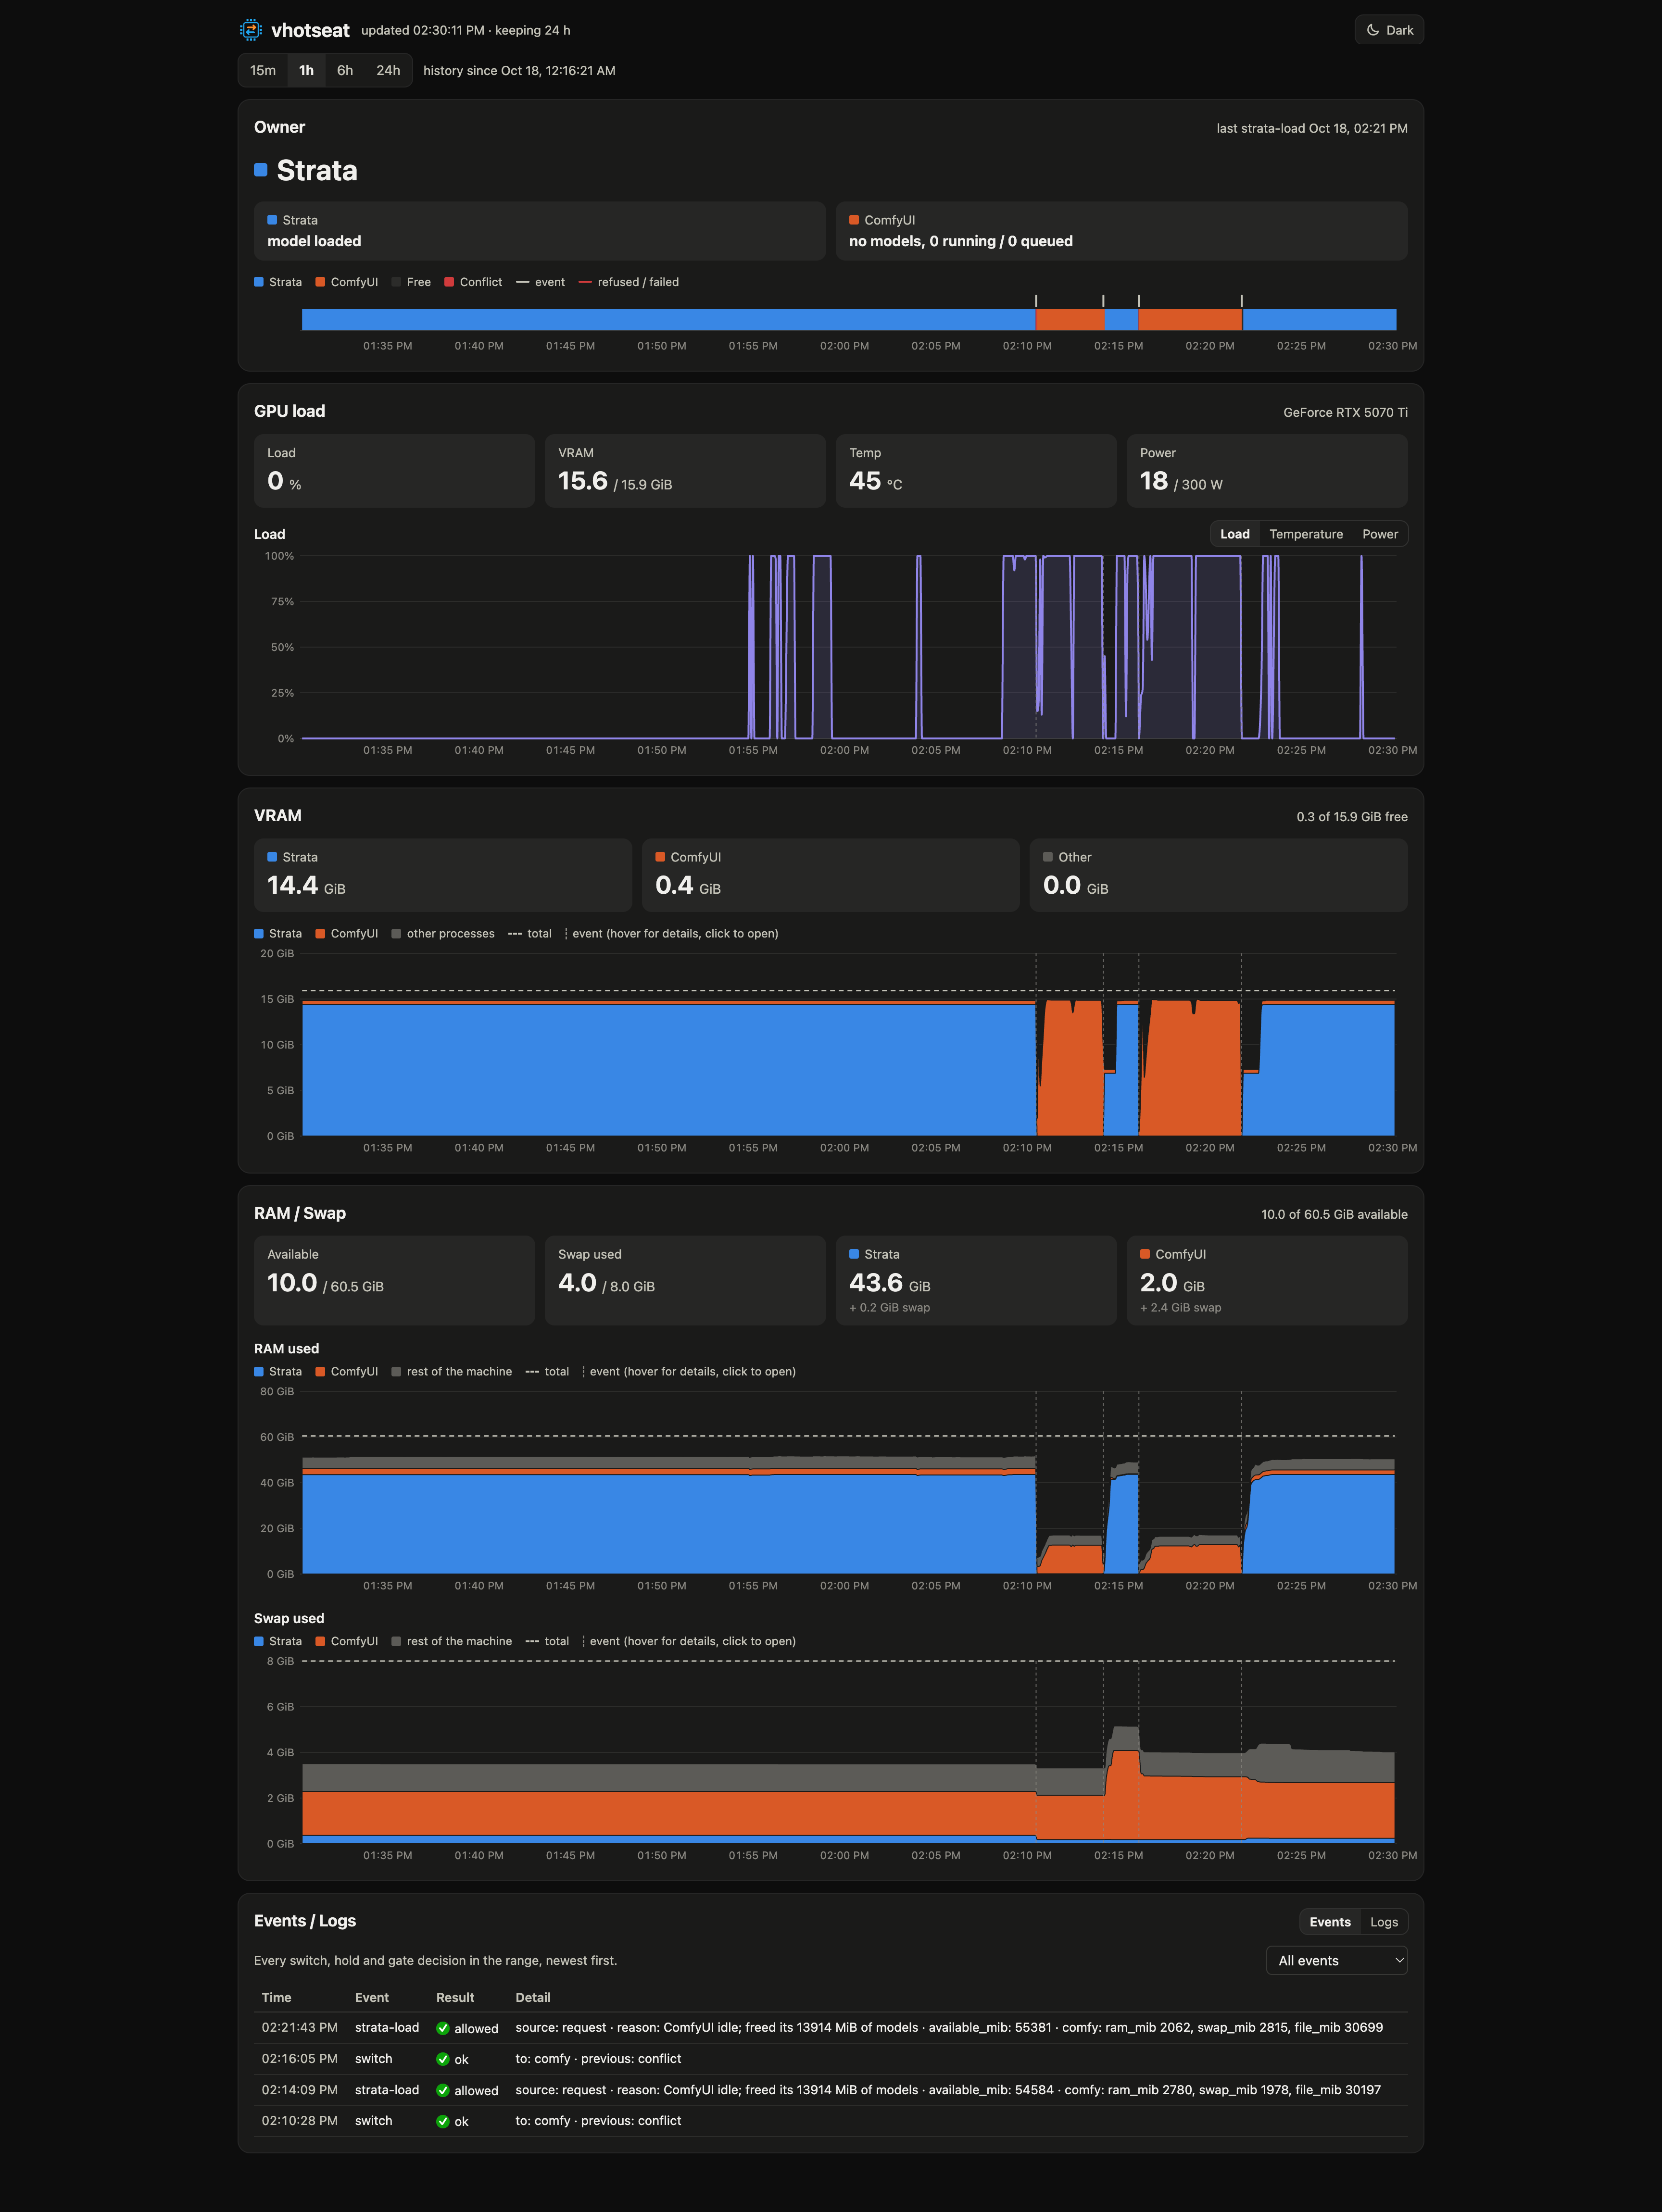Show the Load chart in GPU load
This screenshot has height=2212, width=1662.
click(1235, 534)
